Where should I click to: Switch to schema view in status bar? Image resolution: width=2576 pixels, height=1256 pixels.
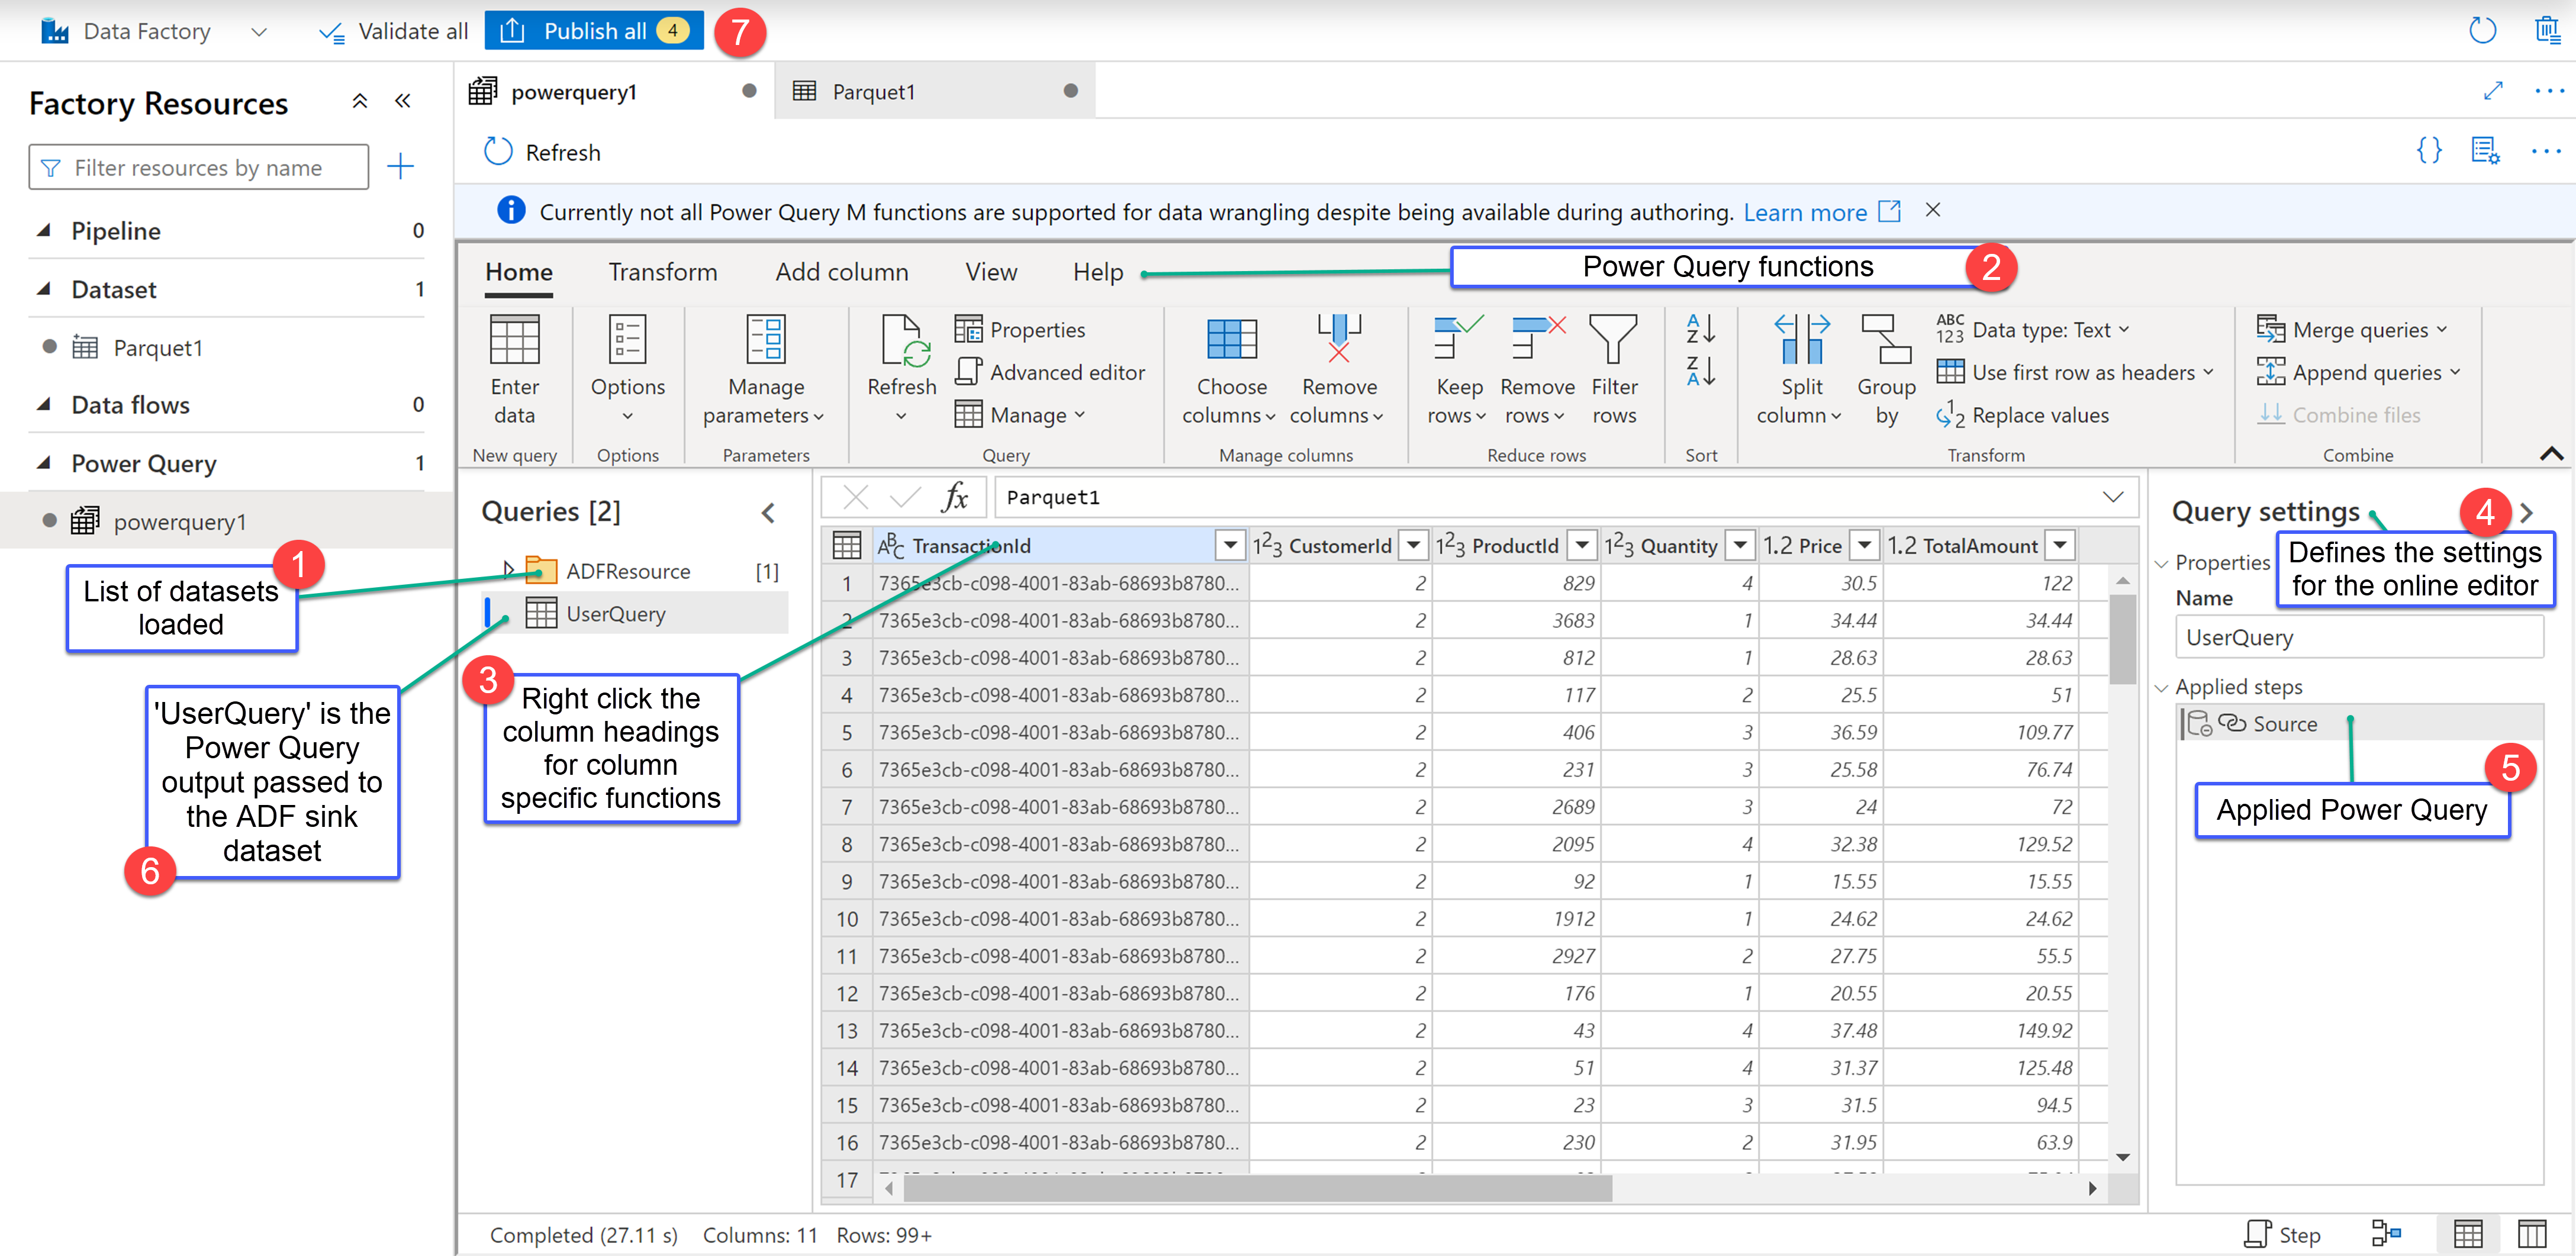pos(2532,1234)
